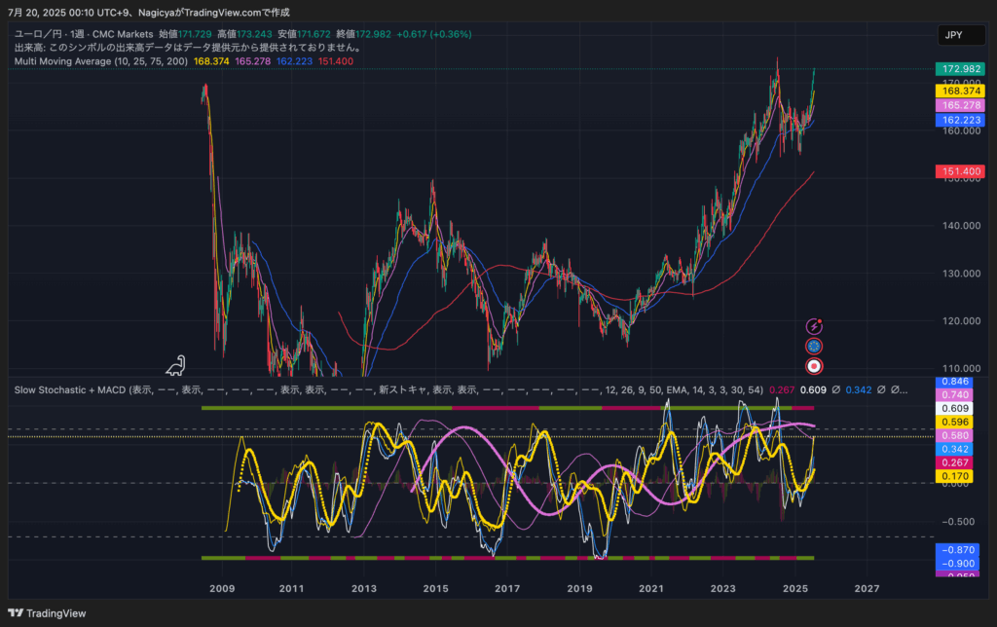
Task: Click the purple lightning bolt event icon
Action: click(814, 326)
